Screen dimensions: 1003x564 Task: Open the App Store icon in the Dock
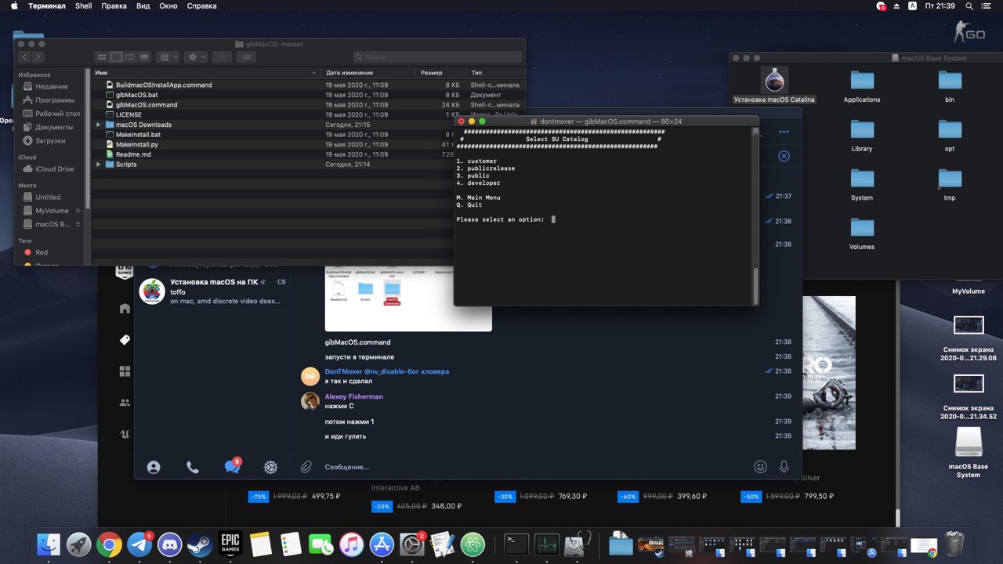tap(382, 544)
